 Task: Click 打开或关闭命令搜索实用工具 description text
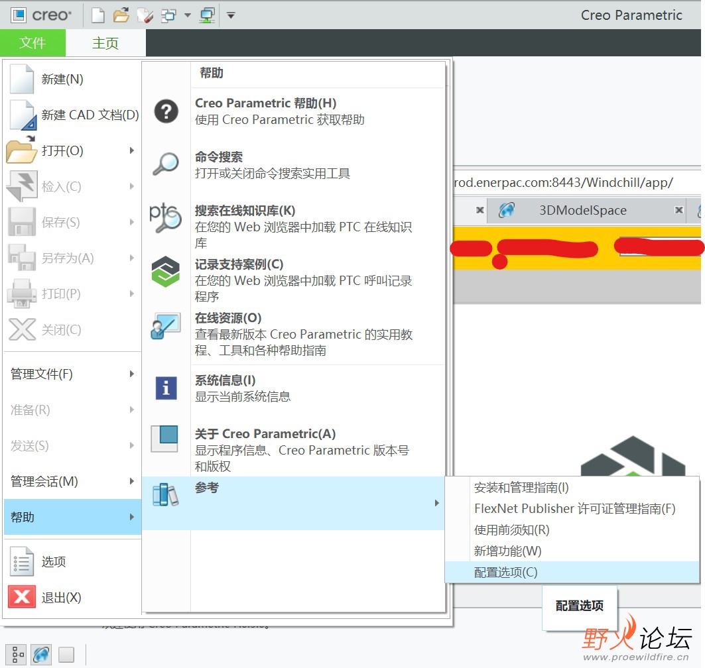pyautogui.click(x=272, y=174)
